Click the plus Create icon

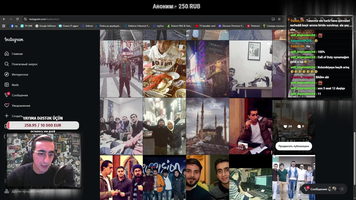click(7, 116)
